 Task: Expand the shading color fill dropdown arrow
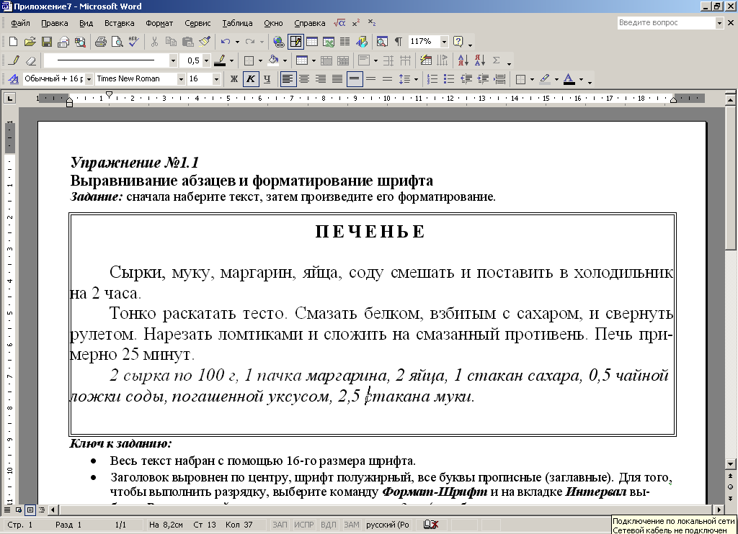point(285,60)
